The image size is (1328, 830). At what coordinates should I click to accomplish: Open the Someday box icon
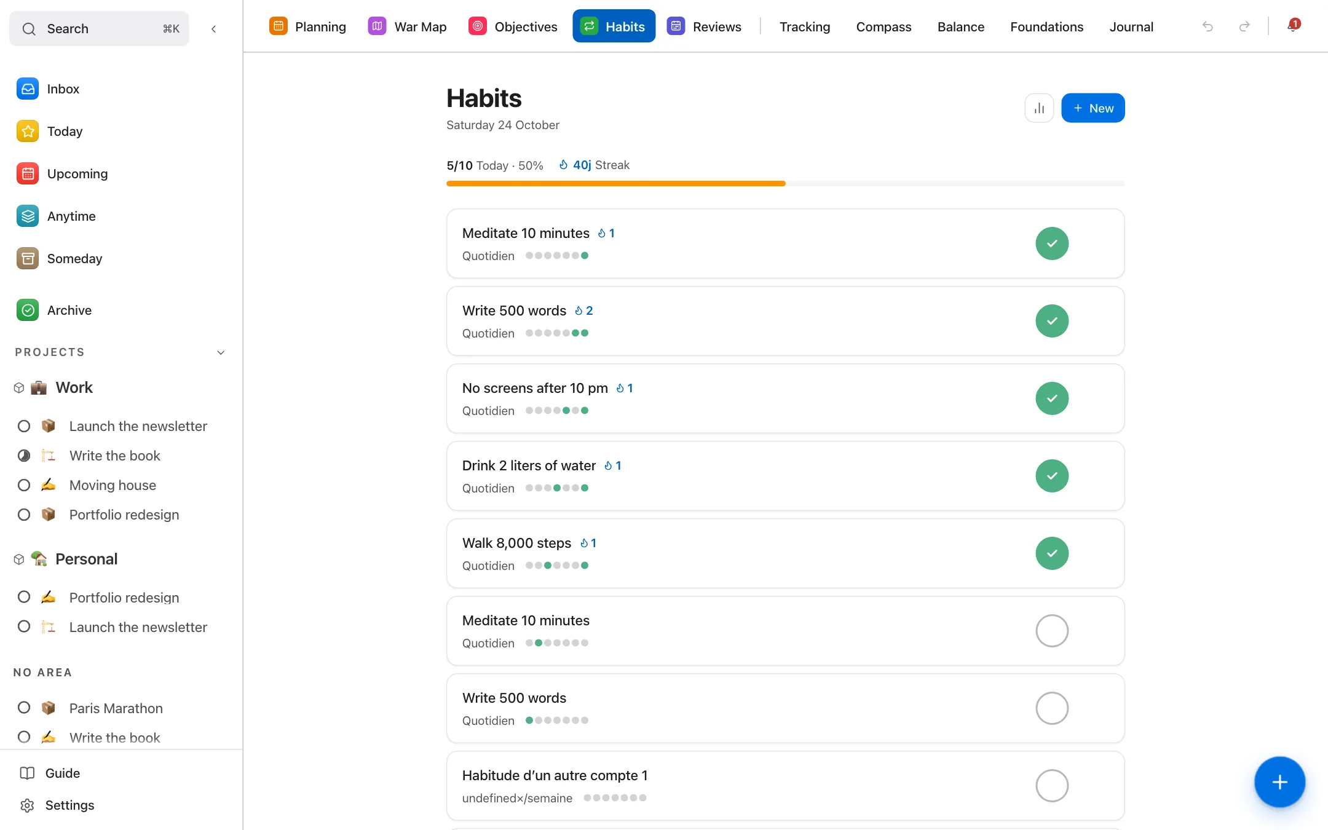tap(28, 259)
